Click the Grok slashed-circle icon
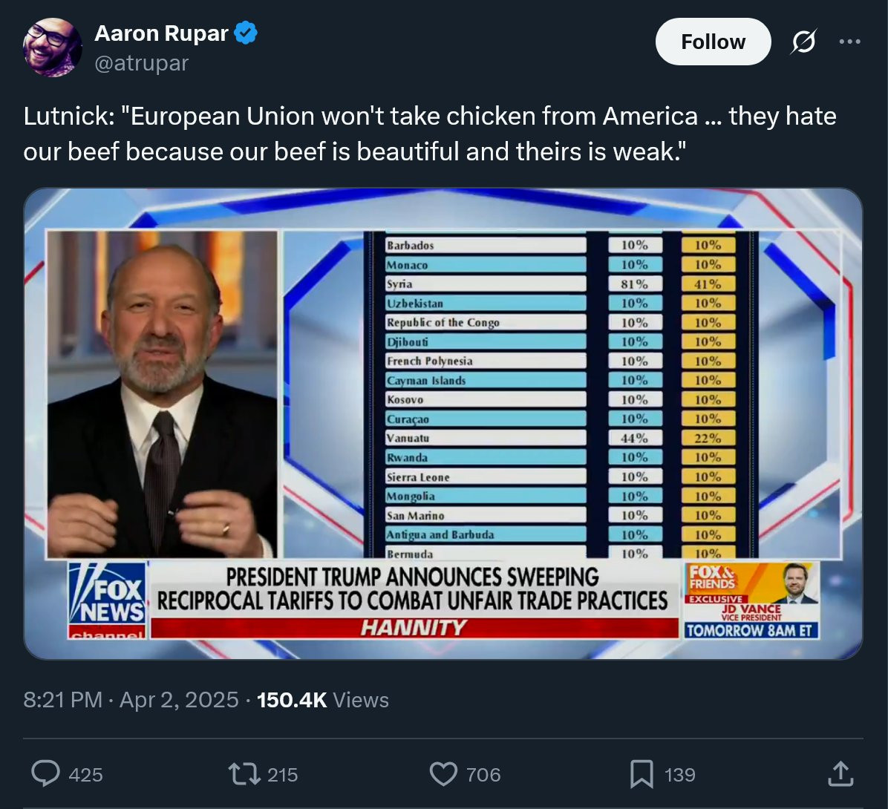This screenshot has width=888, height=809. tap(803, 43)
